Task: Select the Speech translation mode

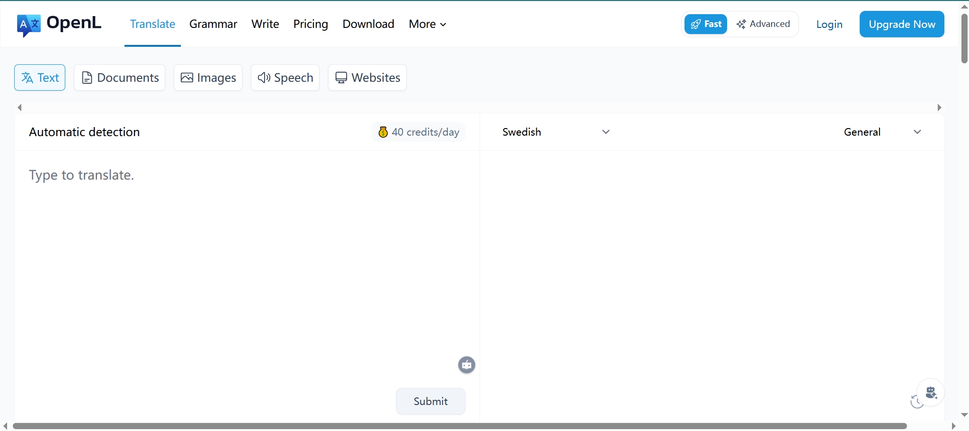Action: pyautogui.click(x=285, y=78)
